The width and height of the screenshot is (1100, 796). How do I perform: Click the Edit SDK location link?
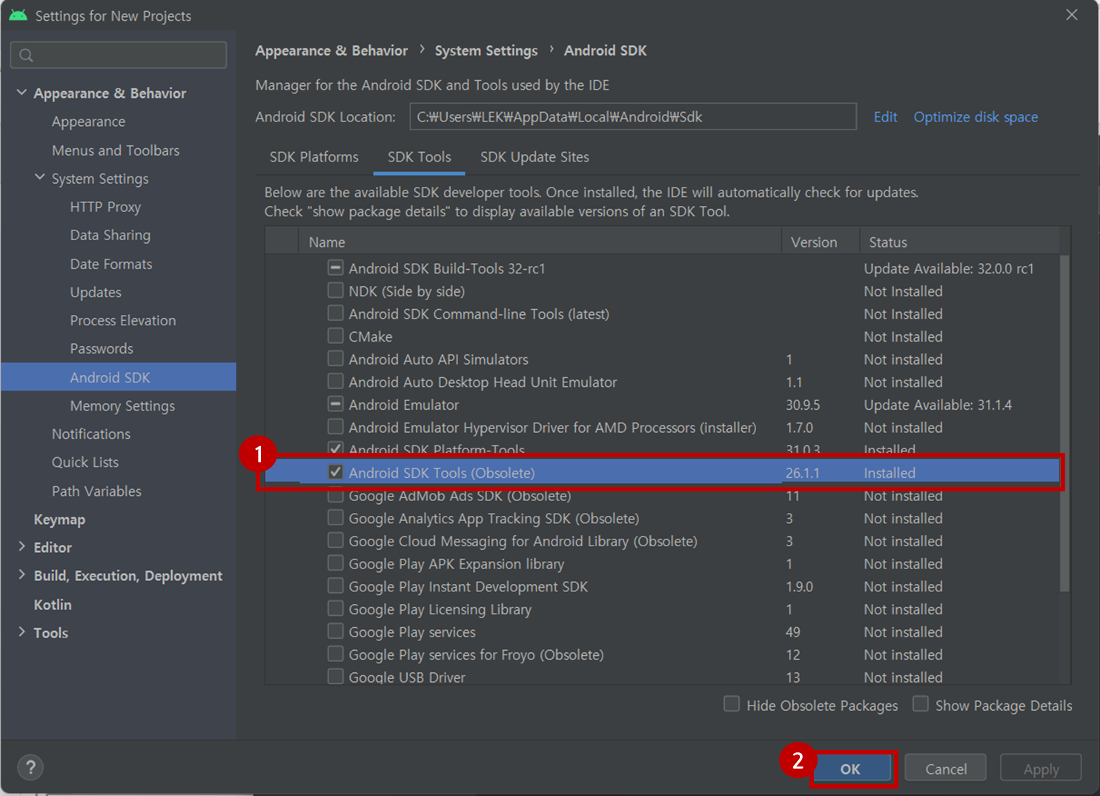[x=885, y=117]
